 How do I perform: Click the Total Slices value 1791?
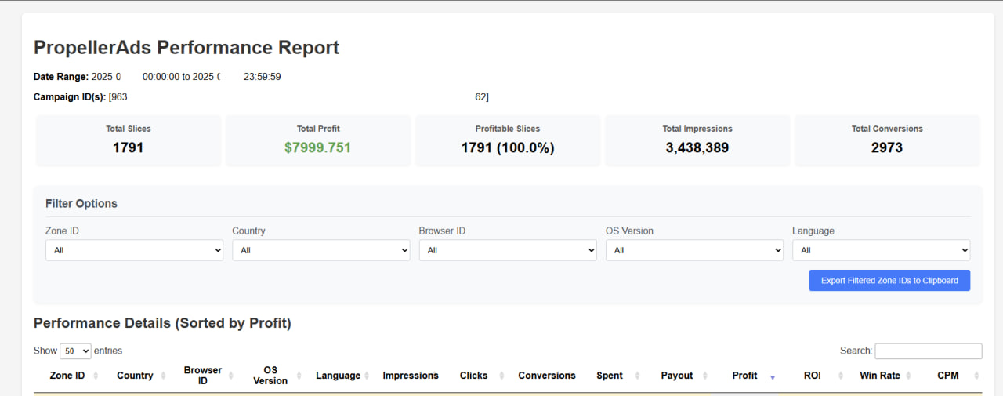129,147
